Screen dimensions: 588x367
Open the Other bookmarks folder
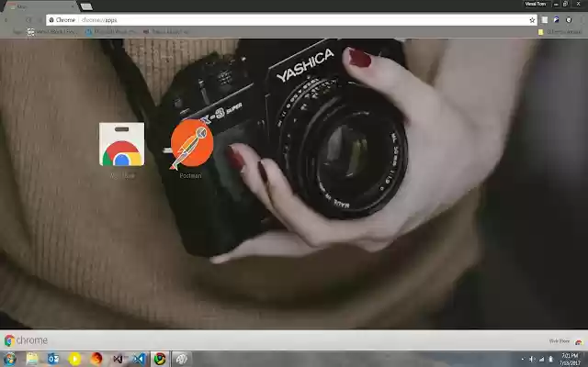pyautogui.click(x=560, y=32)
